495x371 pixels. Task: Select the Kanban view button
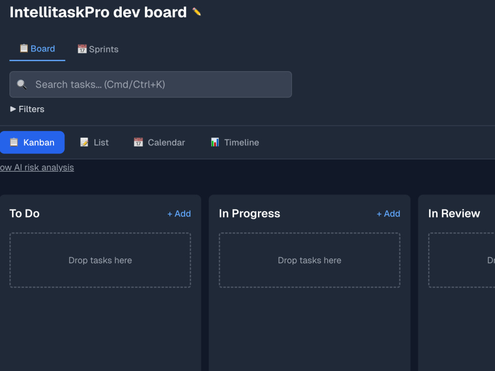32,142
